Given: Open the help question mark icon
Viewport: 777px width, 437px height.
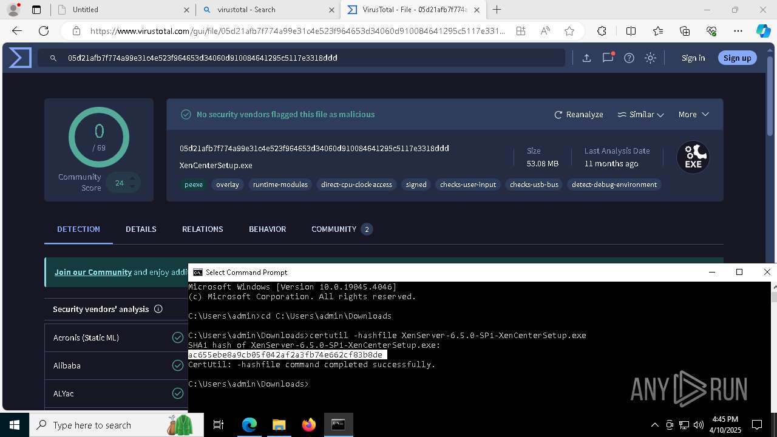Looking at the screenshot, I should coord(629,58).
